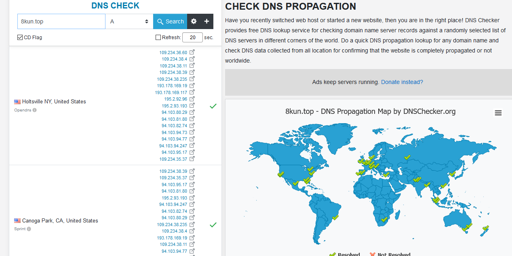The image size is (512, 256).
Task: Click IP 195.2.93.193 under Holtsville NY
Action: coord(175,106)
